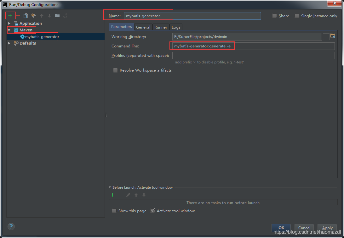Screen dimensions: 344x238
Task: Remove before-launch task minus icon
Action: pos(120,195)
